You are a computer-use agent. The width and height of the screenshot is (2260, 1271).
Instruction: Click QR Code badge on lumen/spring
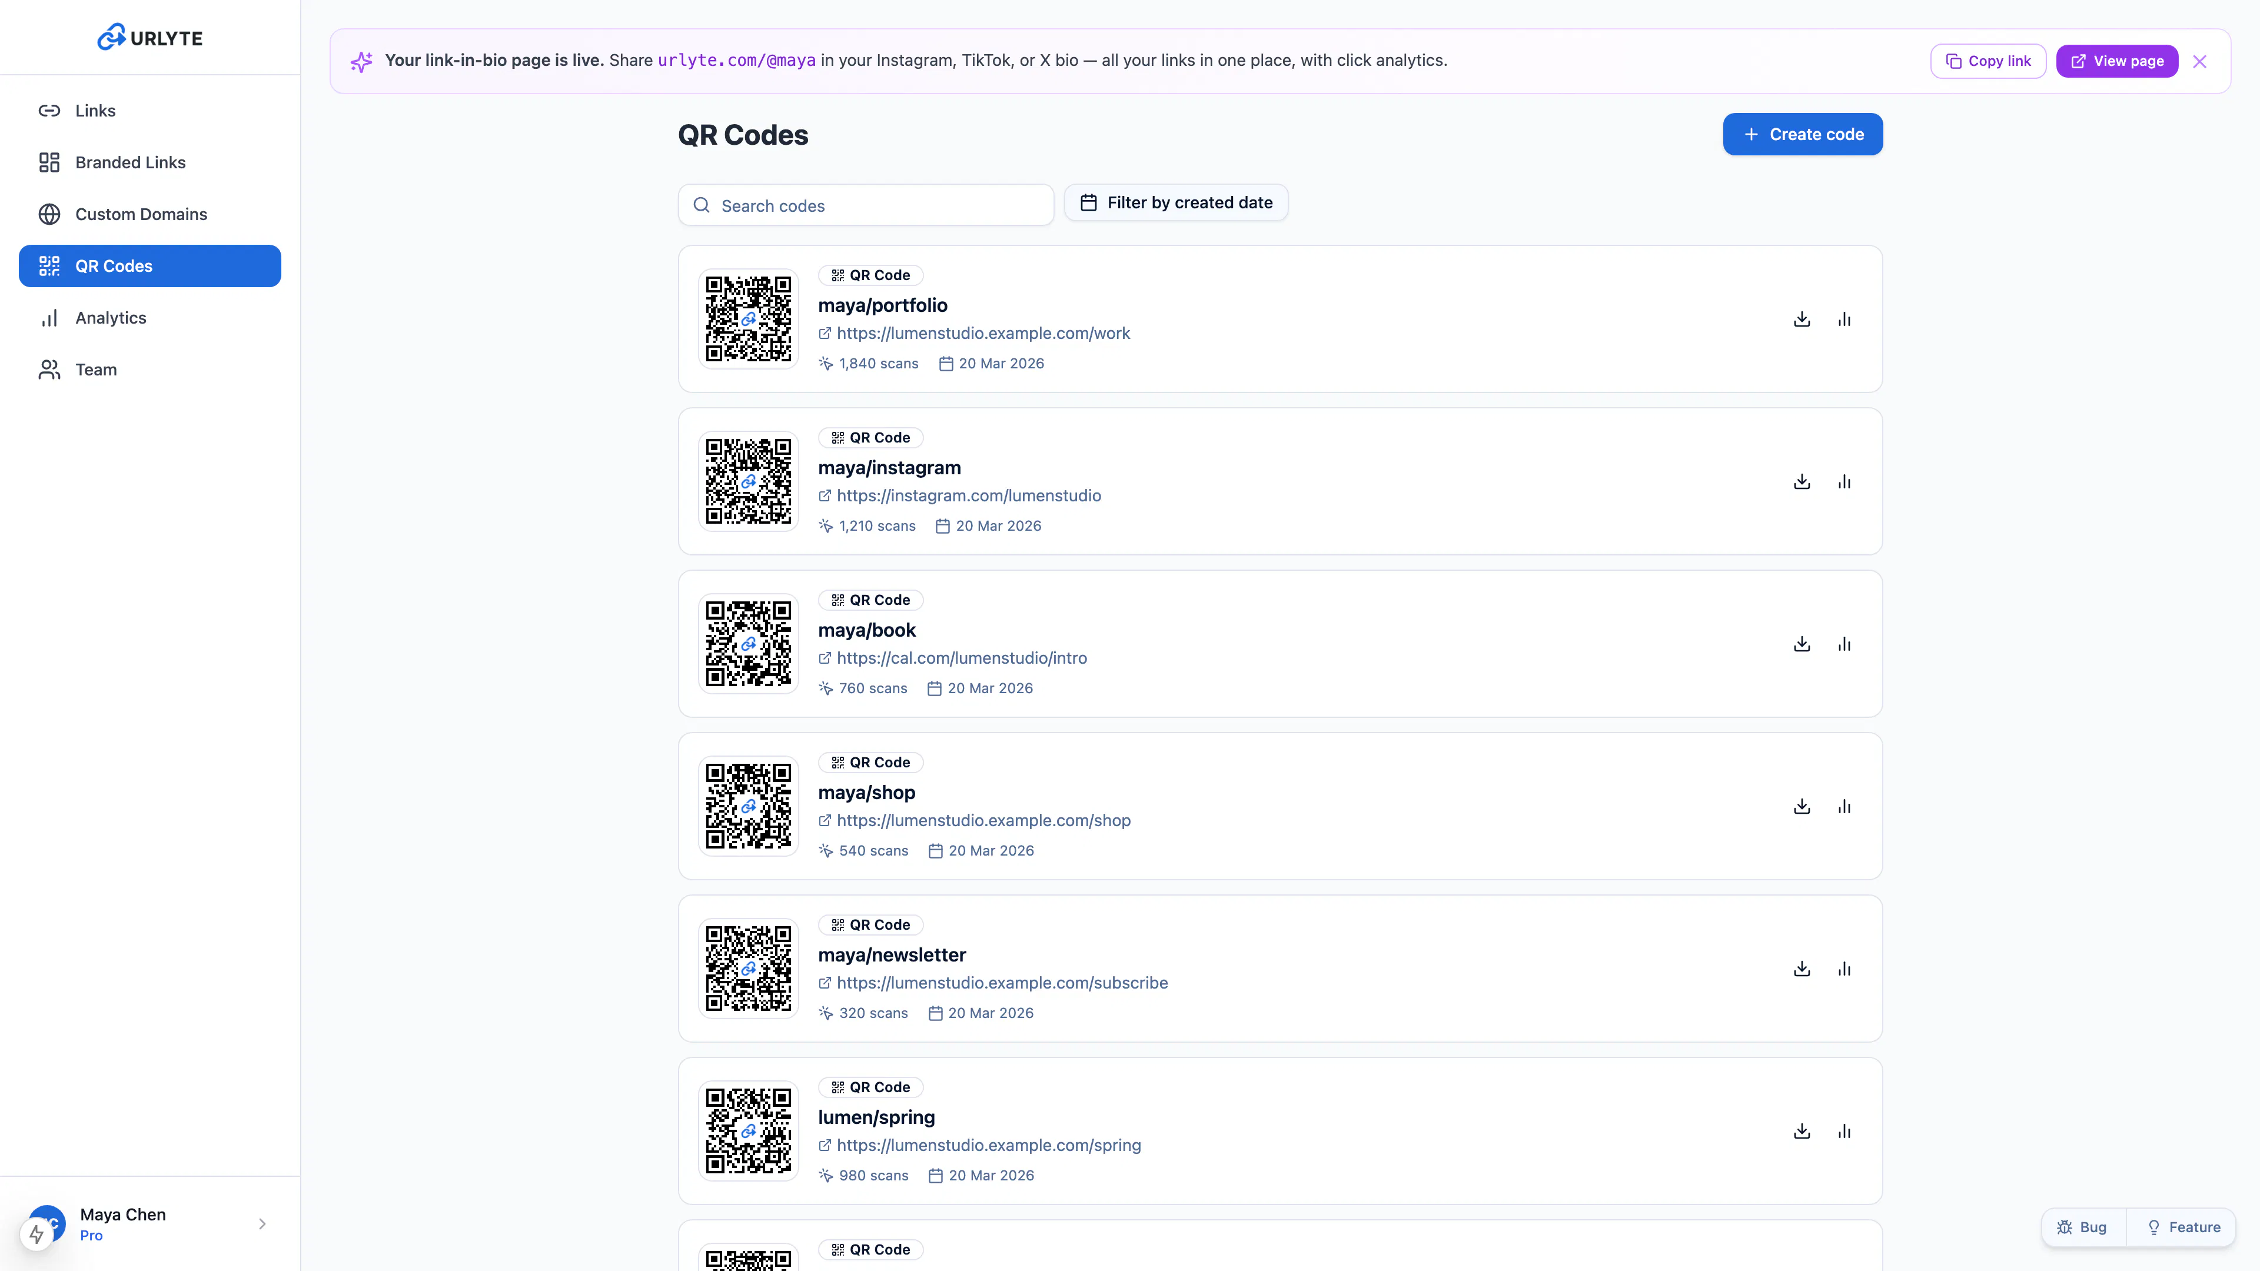click(870, 1087)
